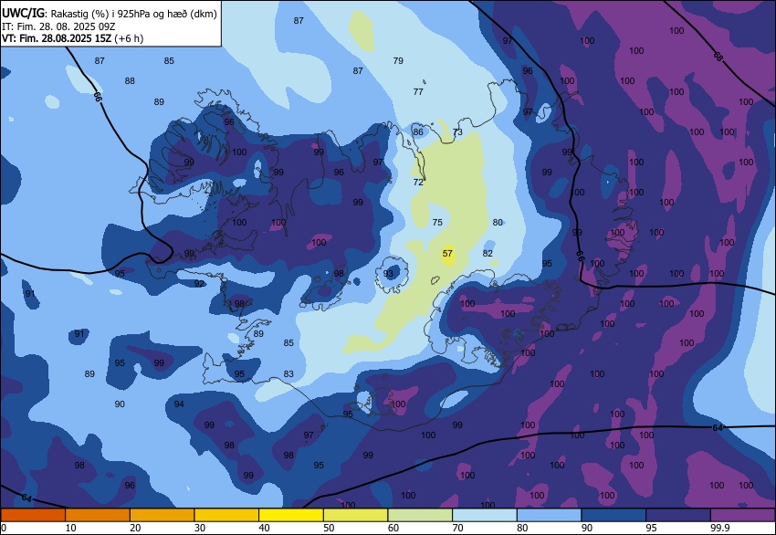Image resolution: width=776 pixels, height=535 pixels.
Task: Click the '70' legend tick label
Action: [x=457, y=528]
